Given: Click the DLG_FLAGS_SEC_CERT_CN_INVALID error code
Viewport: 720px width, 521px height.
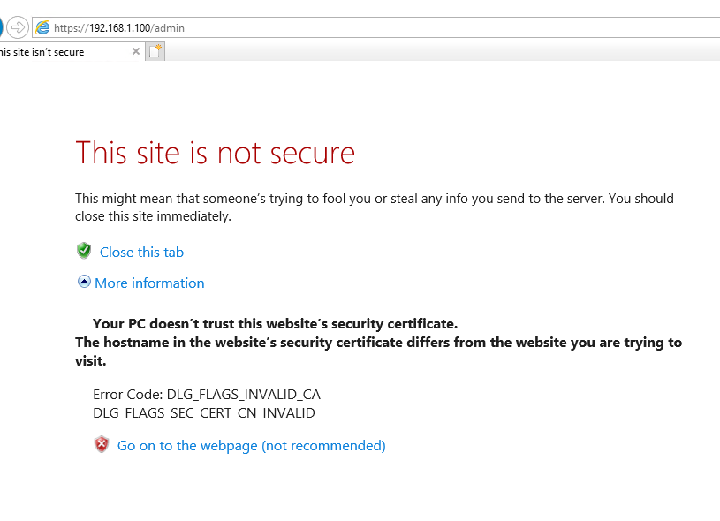Looking at the screenshot, I should click(203, 412).
